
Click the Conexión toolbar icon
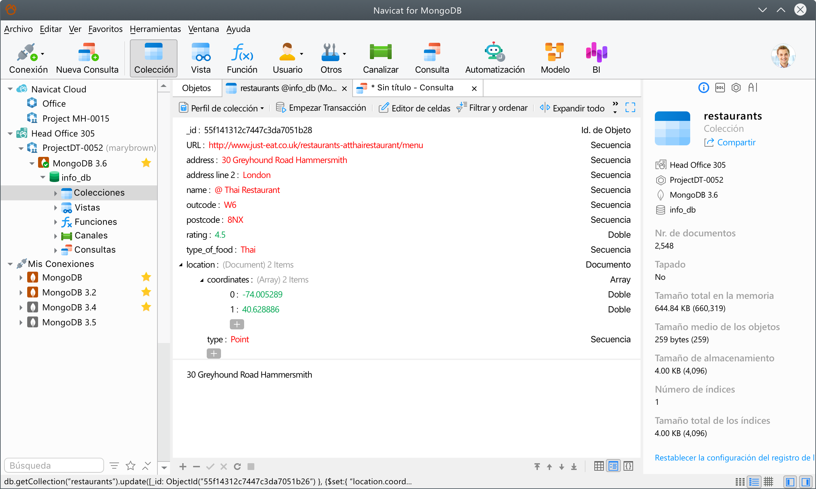[28, 58]
